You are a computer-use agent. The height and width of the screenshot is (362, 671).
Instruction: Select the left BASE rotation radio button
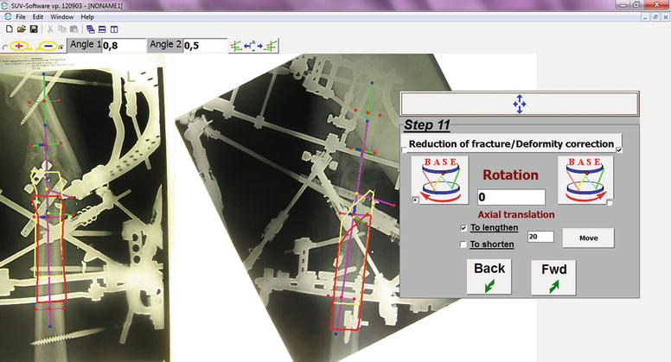417,201
